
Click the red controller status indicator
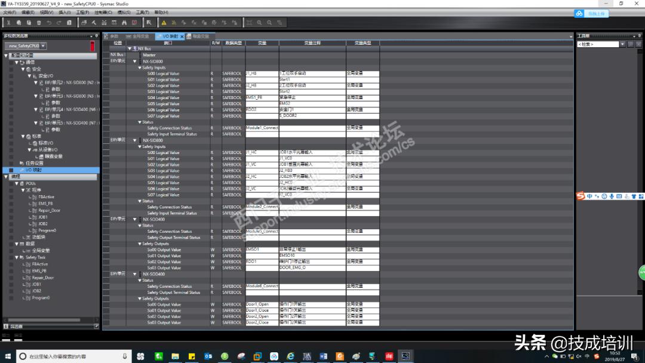point(92,46)
